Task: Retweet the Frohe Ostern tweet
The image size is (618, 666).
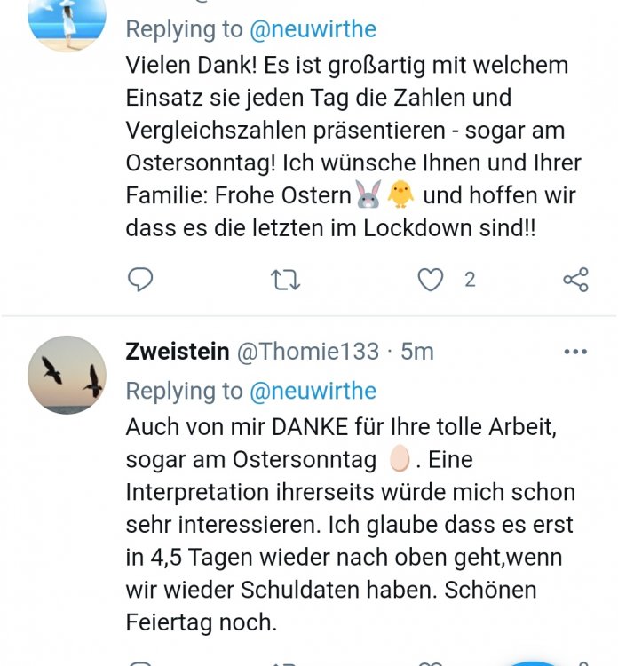Action: pyautogui.click(x=285, y=280)
